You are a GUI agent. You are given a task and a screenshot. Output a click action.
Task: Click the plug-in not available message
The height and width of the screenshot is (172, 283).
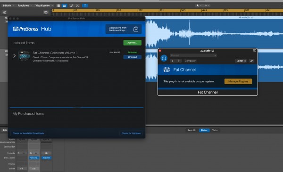[189, 81]
